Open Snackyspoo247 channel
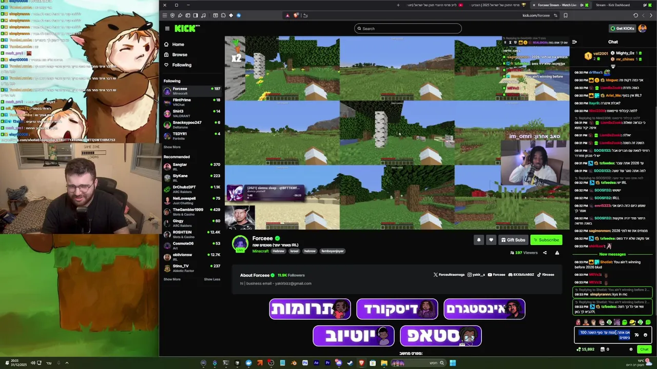This screenshot has height=369, width=657. (x=192, y=125)
